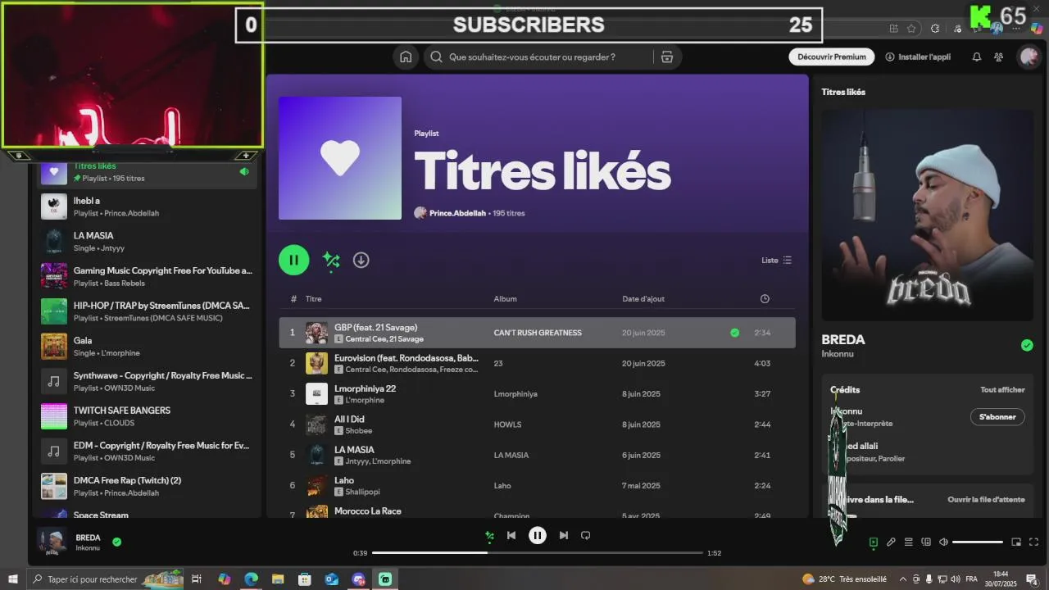Toggle the Now Playing view panel
1049x590 pixels.
point(874,542)
